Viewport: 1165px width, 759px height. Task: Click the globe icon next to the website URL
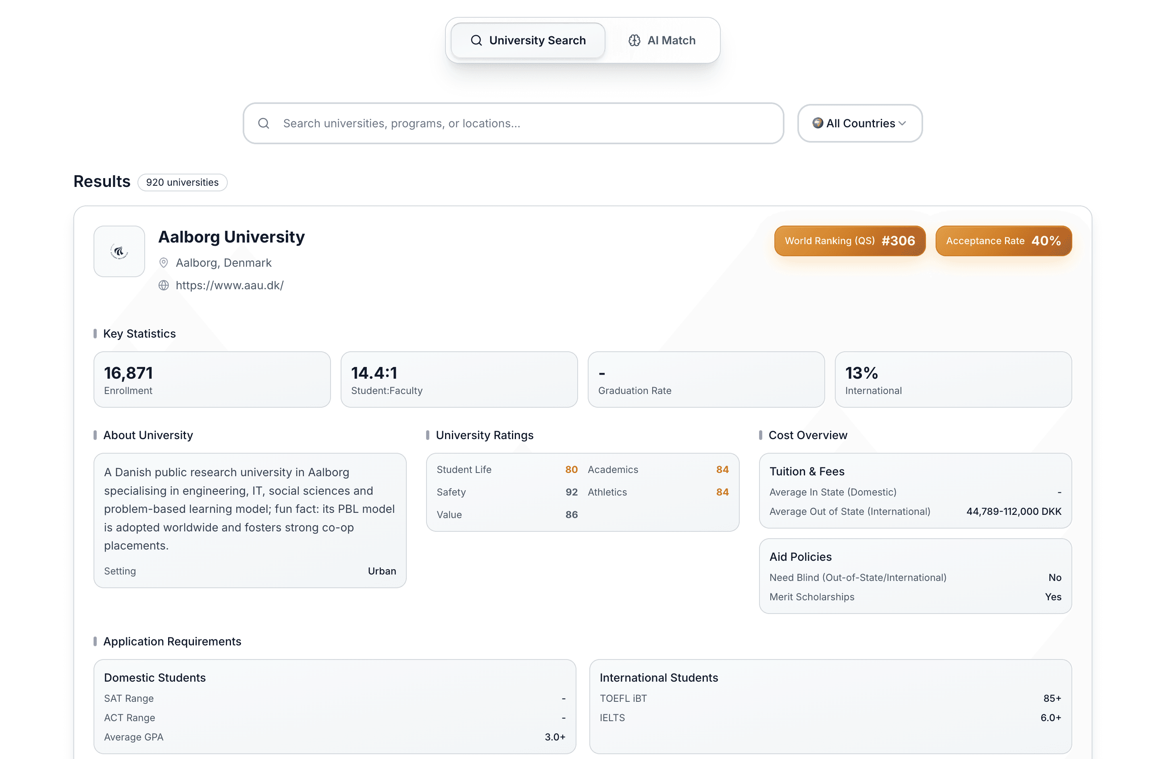(x=164, y=286)
